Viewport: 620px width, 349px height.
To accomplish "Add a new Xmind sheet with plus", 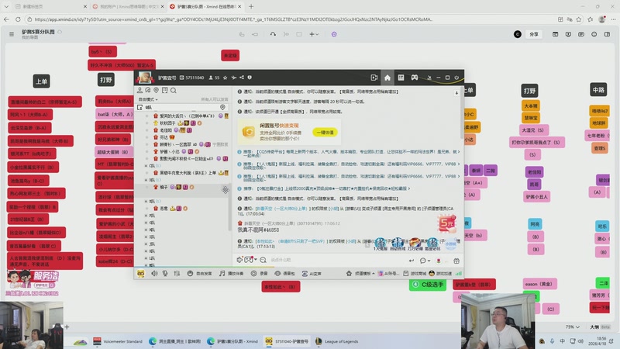I will [x=67, y=327].
